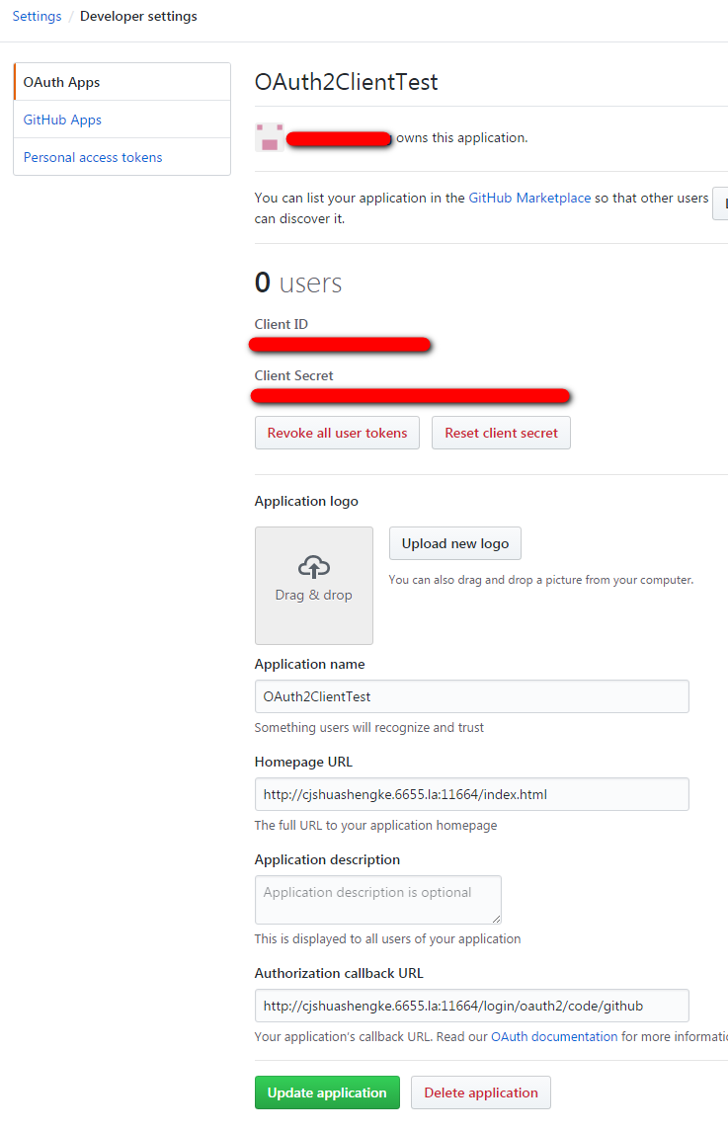Click the cloud upload icon in logo dropzone
728x1132 pixels.
(x=313, y=567)
